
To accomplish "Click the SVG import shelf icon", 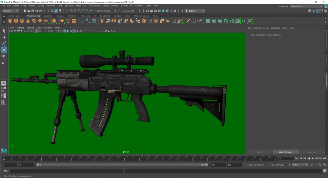I will tap(74, 21).
